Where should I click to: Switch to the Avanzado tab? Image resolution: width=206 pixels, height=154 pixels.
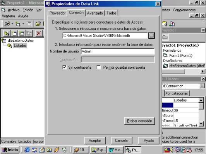[95, 13]
